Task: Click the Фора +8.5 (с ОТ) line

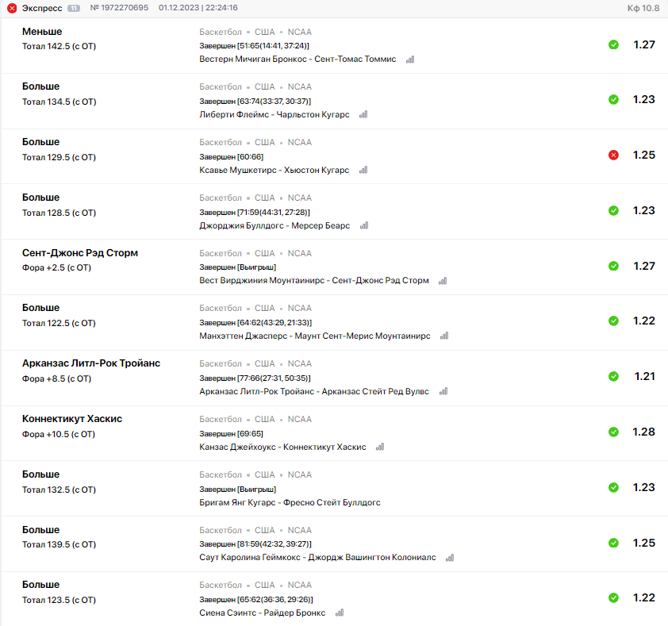Action: (56, 378)
